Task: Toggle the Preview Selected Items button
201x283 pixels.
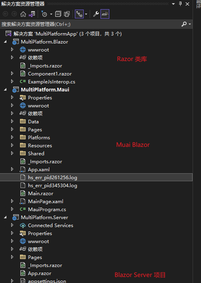Action: 105,14
